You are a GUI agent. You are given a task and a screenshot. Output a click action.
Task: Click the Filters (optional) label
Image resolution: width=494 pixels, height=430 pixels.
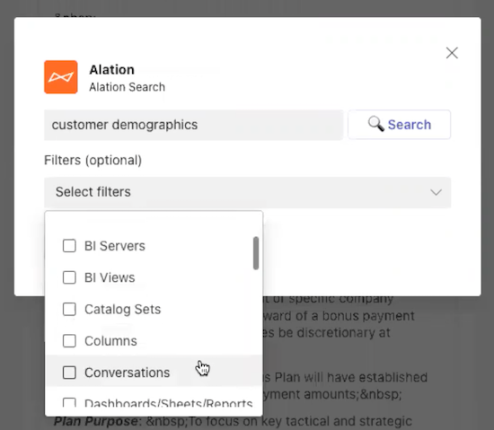93,160
